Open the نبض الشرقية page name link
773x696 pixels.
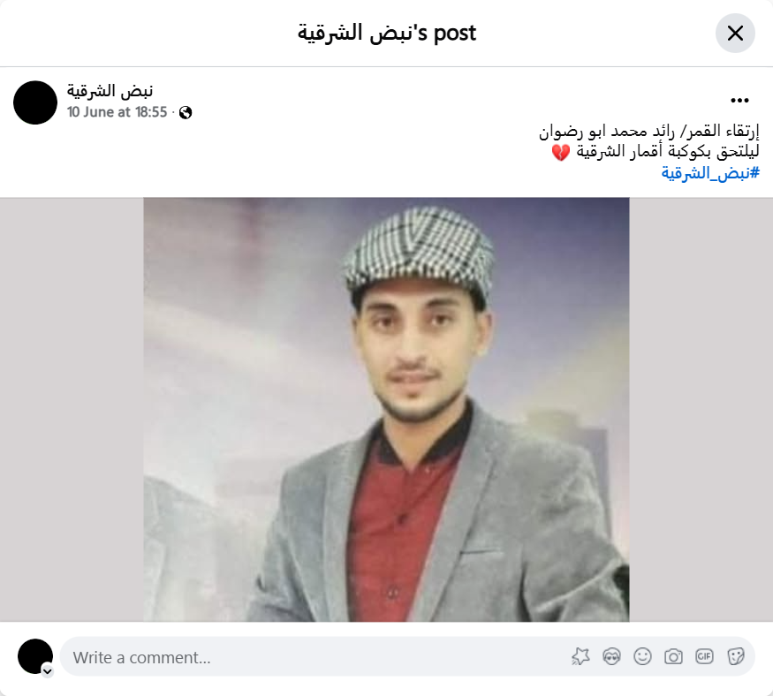point(110,91)
